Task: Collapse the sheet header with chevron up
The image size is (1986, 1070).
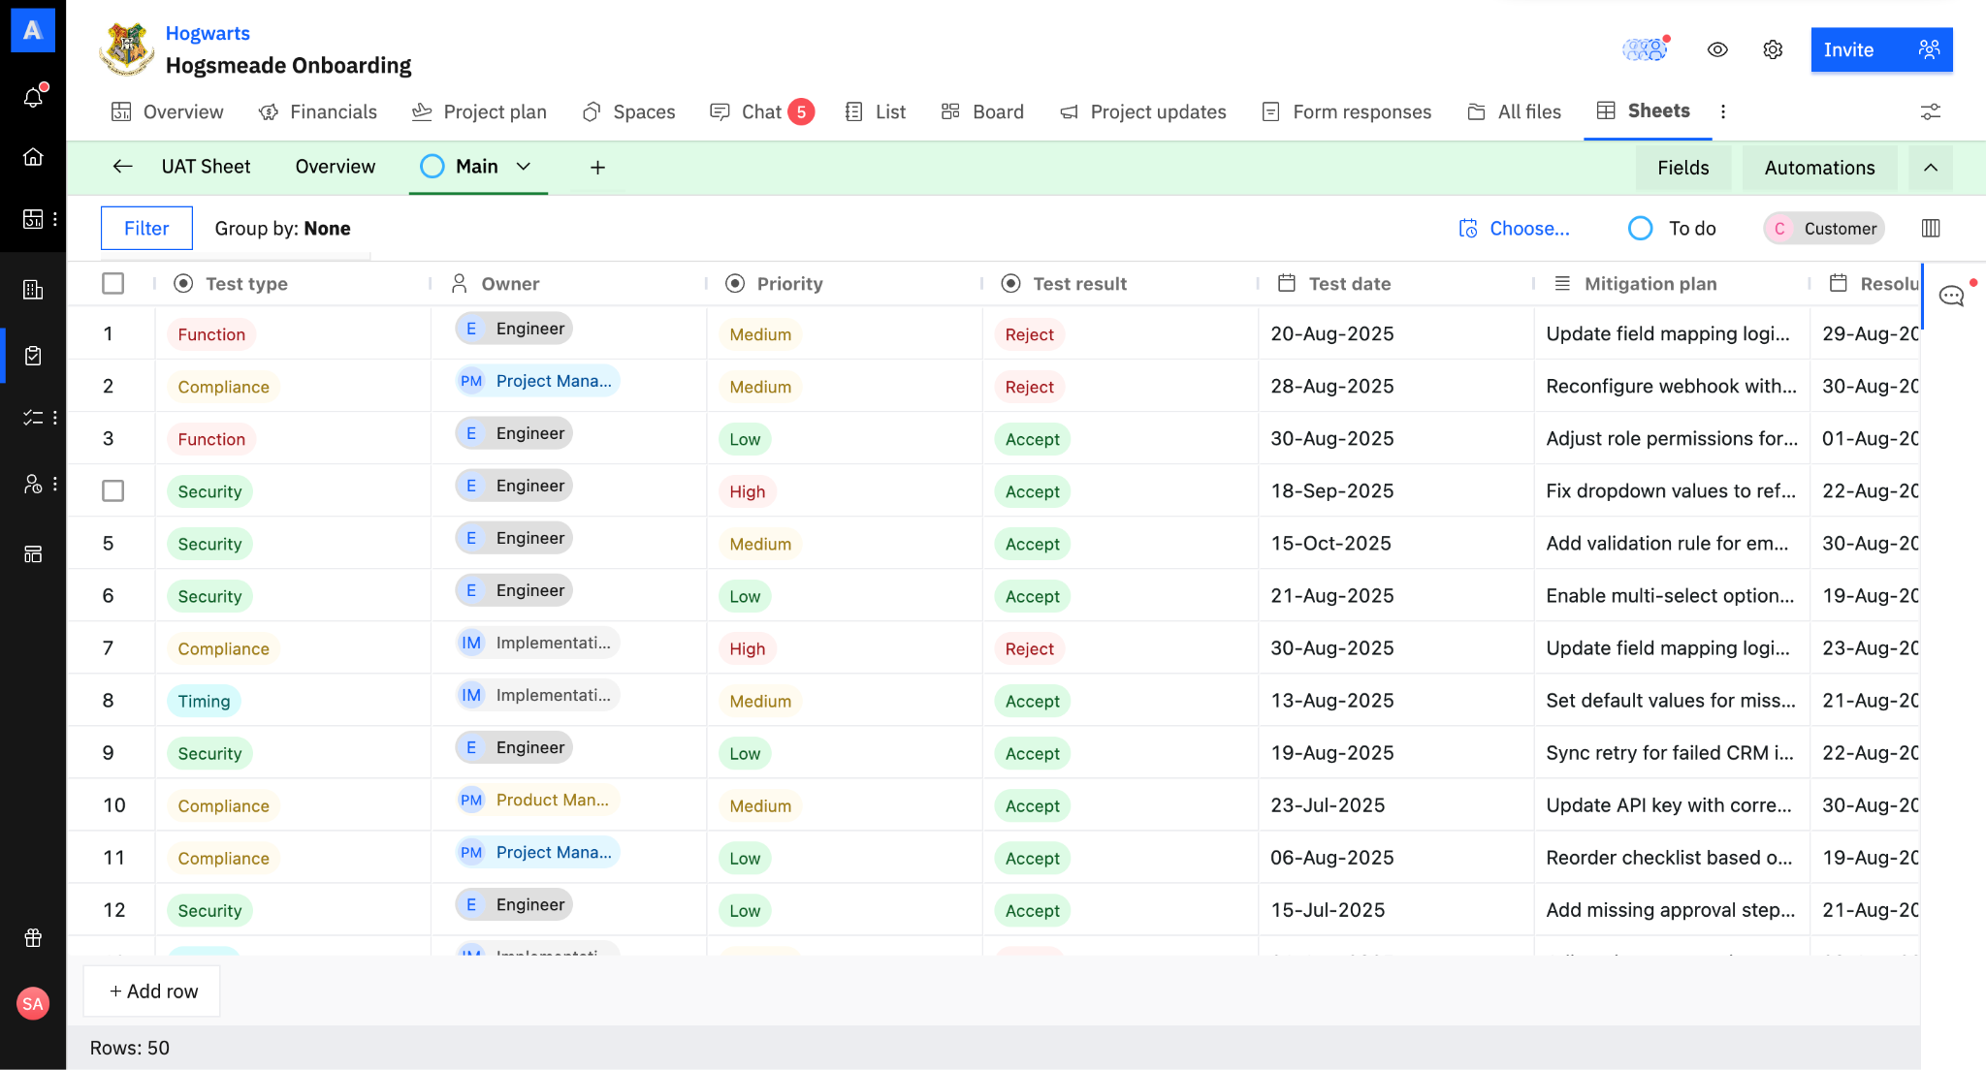Action: coord(1931,168)
